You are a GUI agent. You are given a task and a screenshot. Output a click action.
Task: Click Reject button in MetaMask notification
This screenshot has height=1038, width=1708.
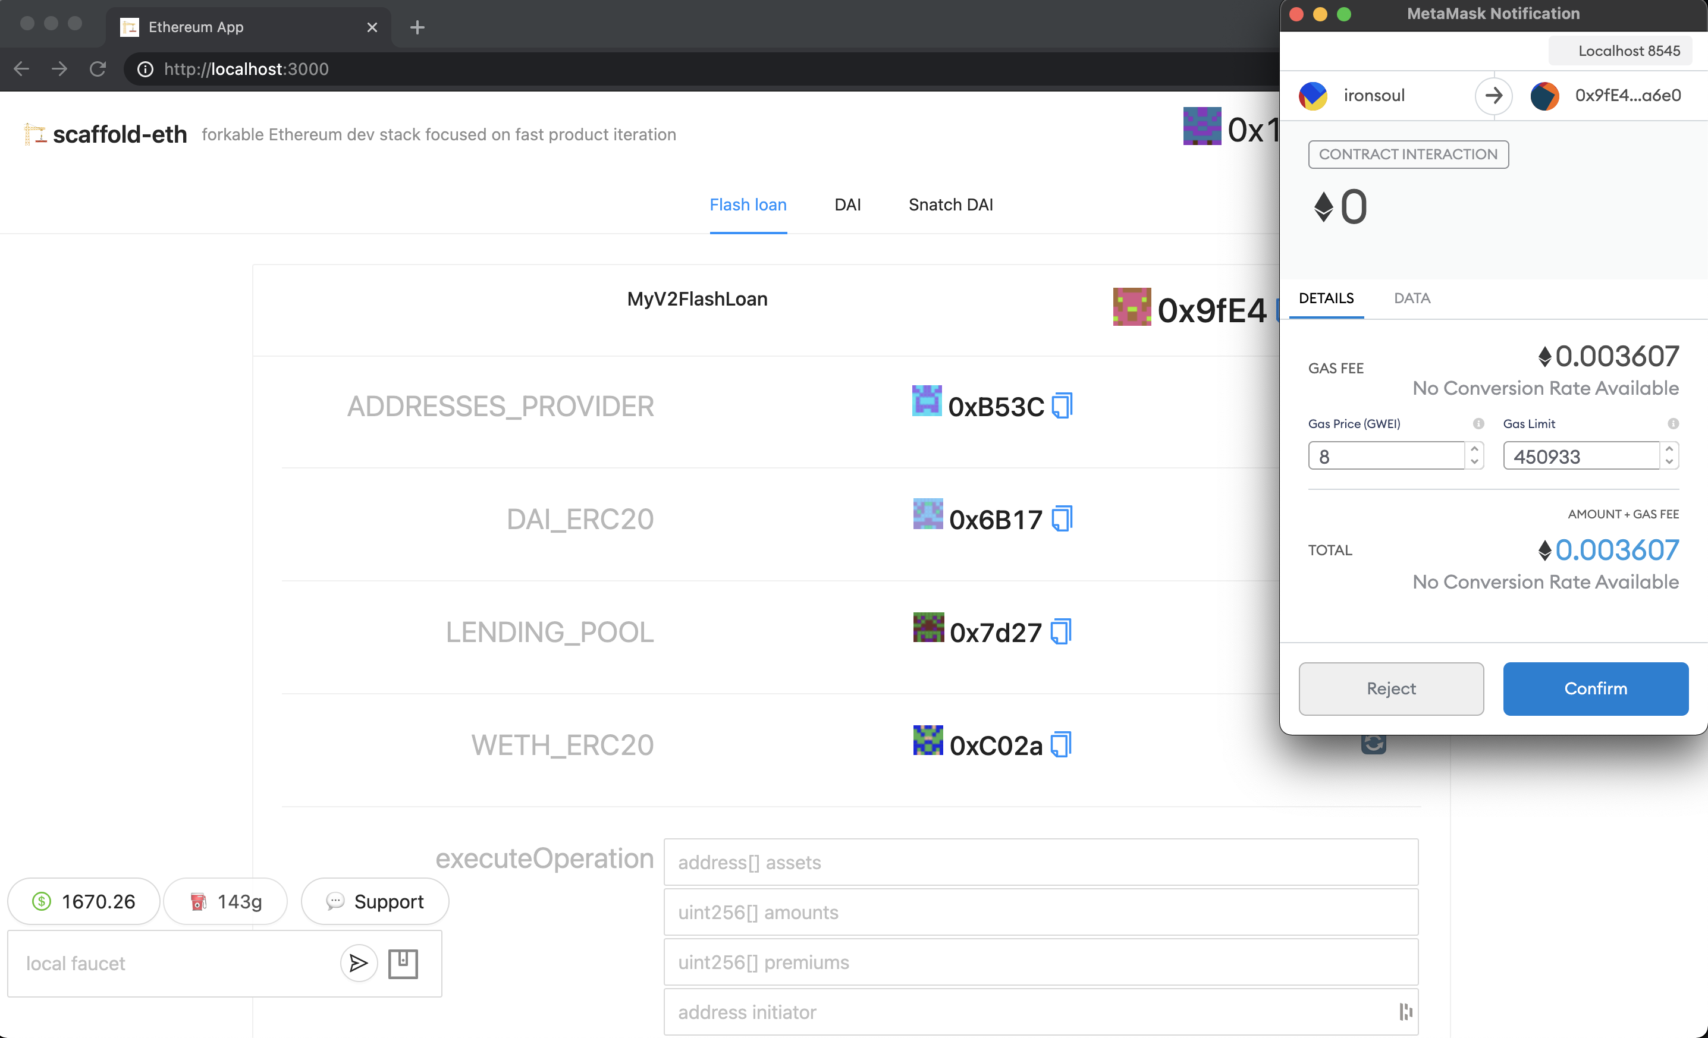point(1391,688)
